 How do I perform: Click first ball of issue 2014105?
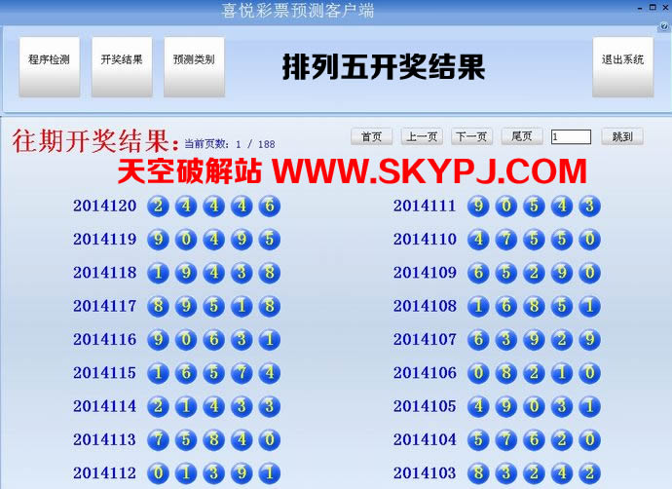(478, 406)
